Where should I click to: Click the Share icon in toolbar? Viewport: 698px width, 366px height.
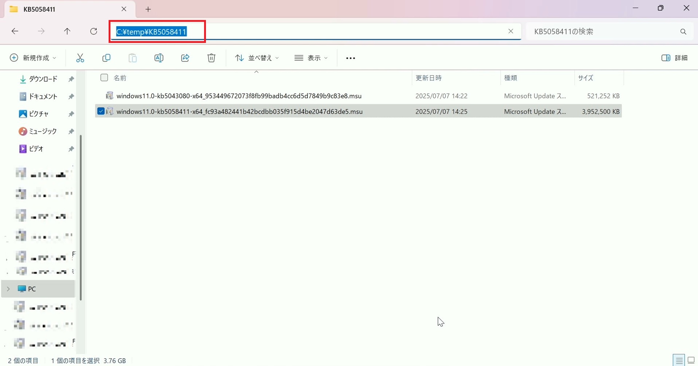tap(185, 58)
